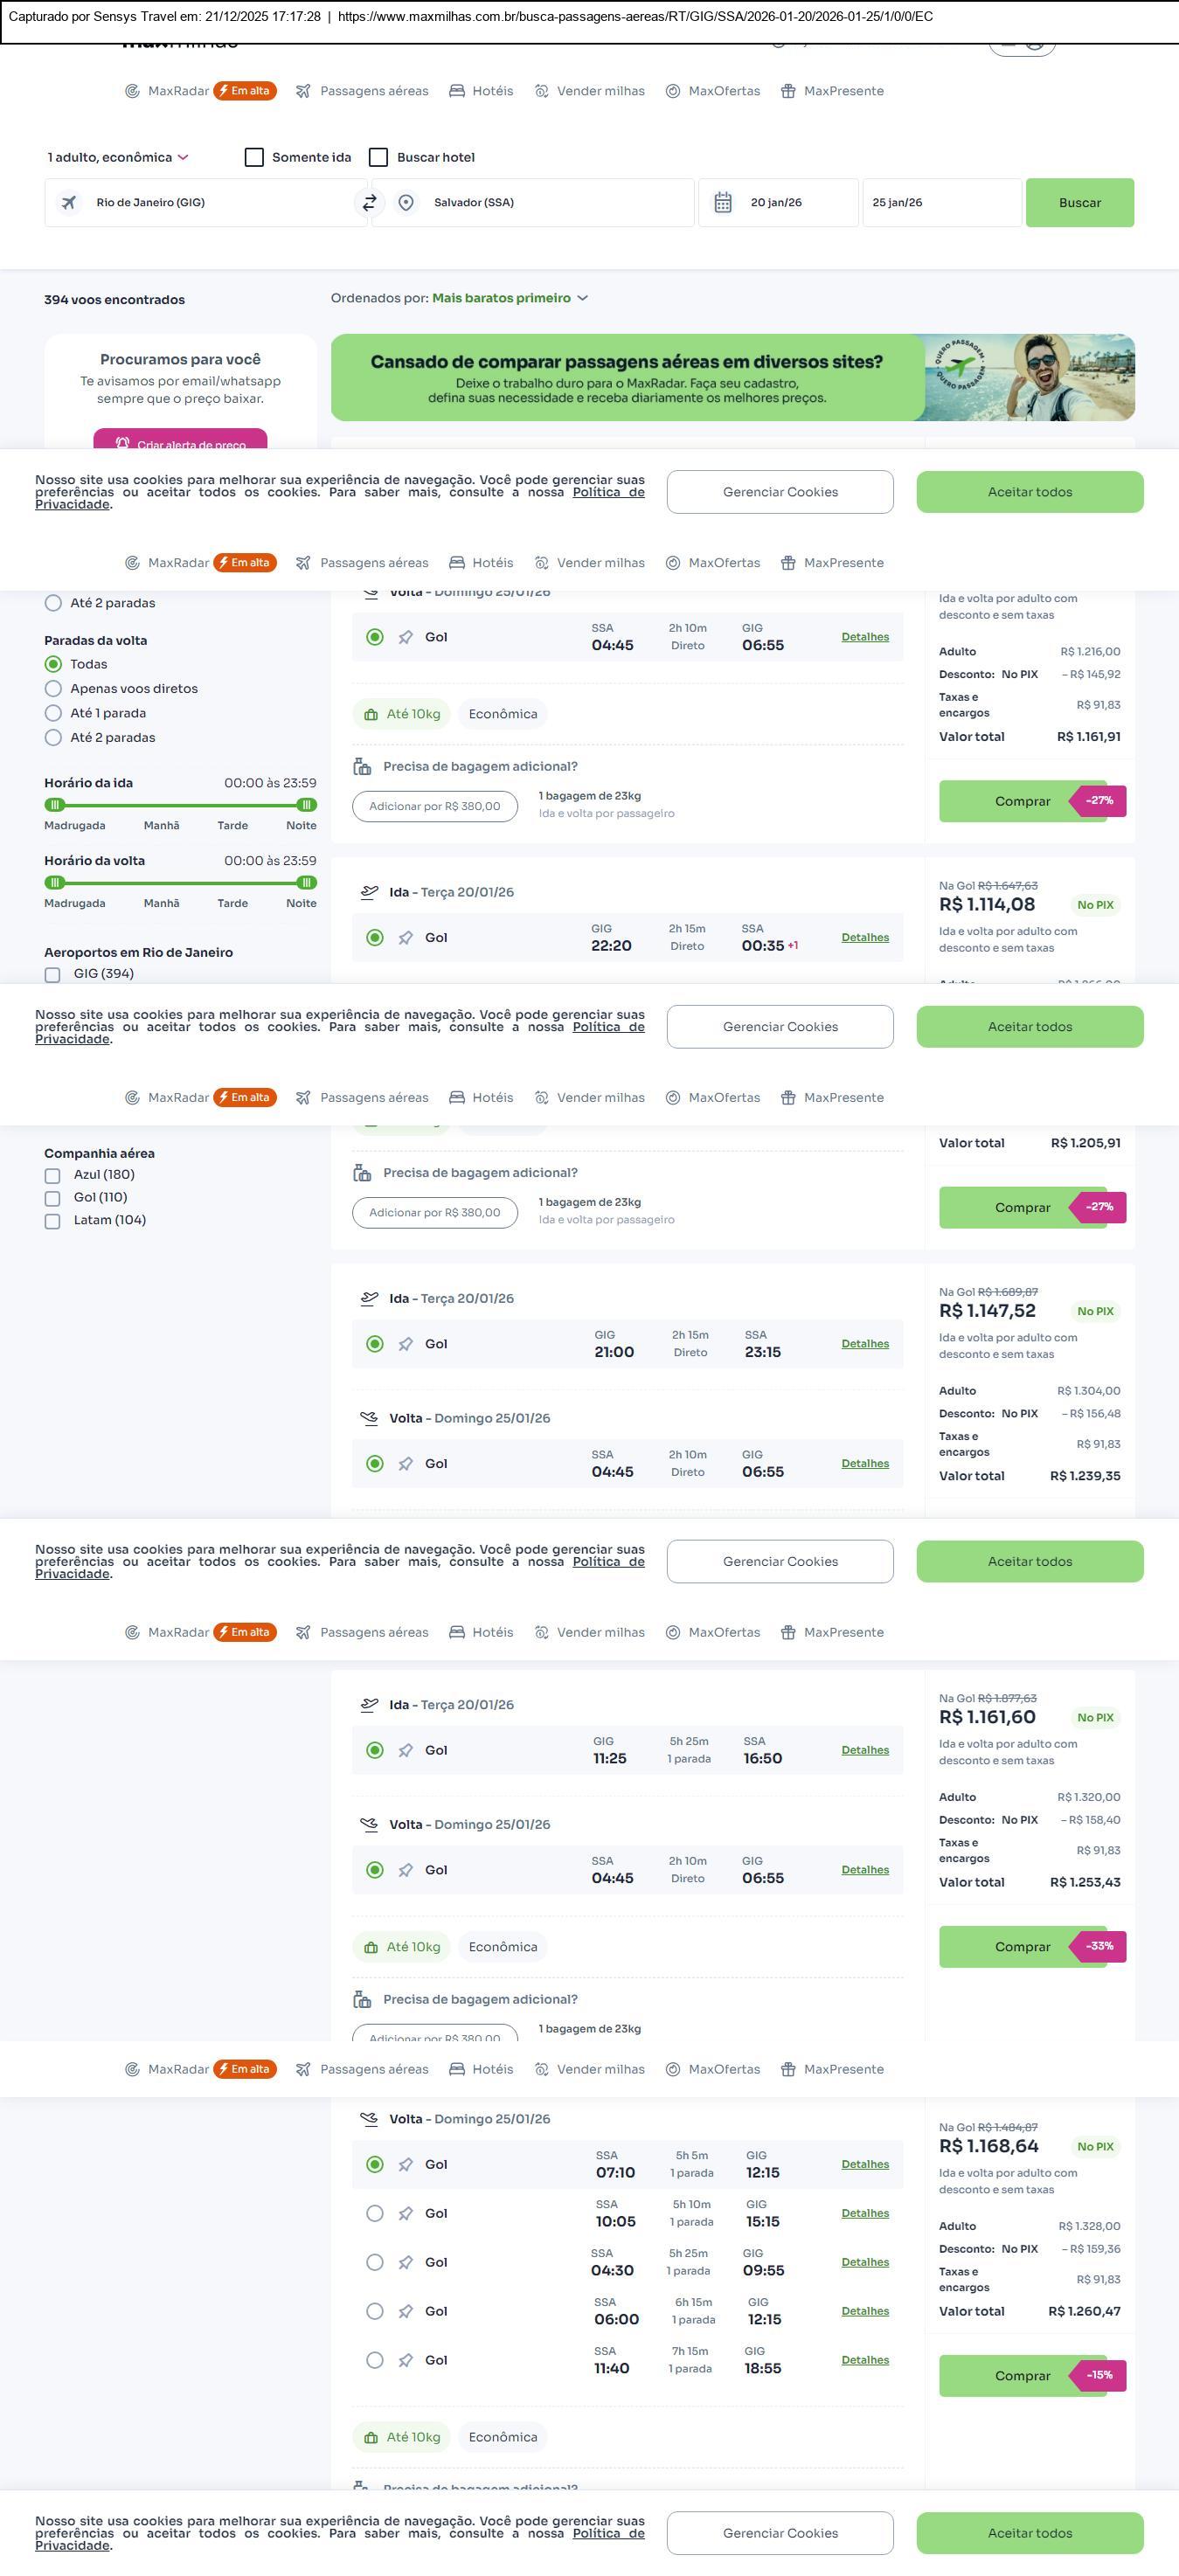1179x2576 pixels.
Task: Click Aceitar todos in the first cookie banner
Action: pos(1029,492)
